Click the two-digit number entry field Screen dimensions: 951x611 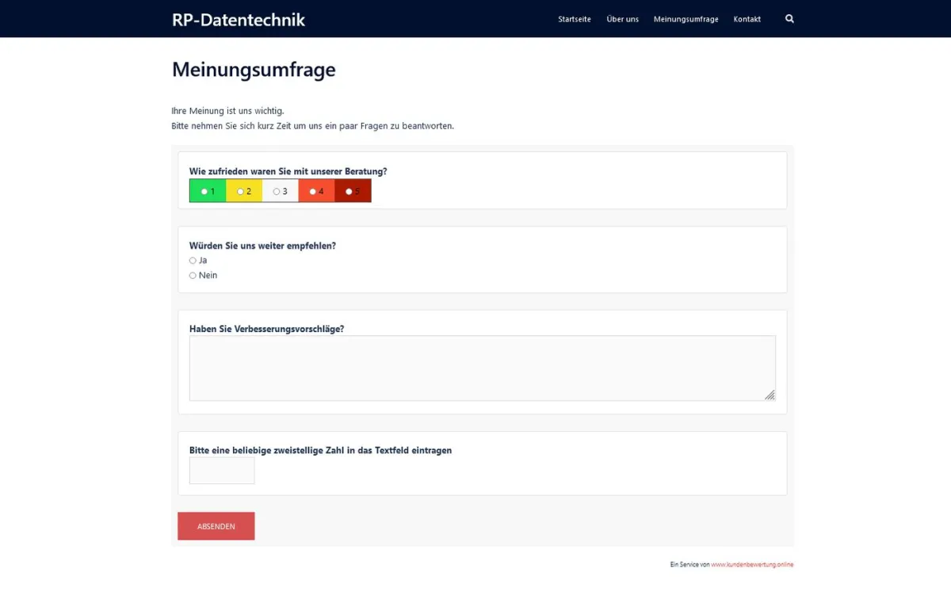click(221, 470)
